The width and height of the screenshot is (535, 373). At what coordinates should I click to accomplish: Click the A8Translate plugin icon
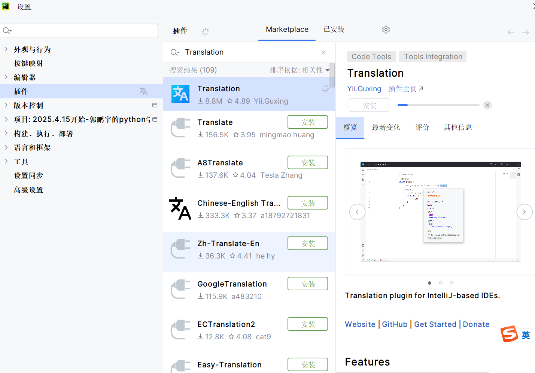(x=180, y=168)
